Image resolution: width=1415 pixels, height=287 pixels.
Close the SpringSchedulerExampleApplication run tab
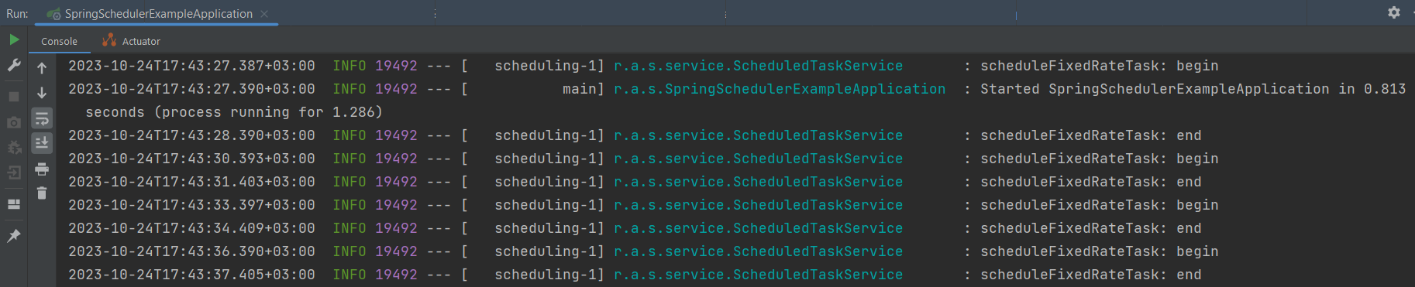point(264,14)
